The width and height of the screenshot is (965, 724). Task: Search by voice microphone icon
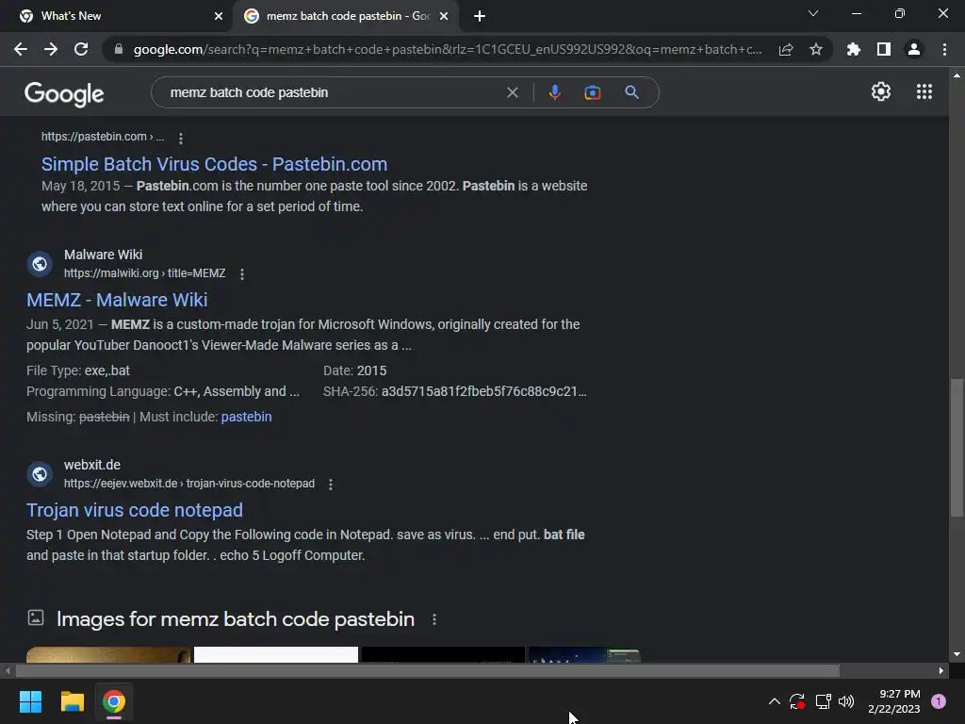pos(554,92)
